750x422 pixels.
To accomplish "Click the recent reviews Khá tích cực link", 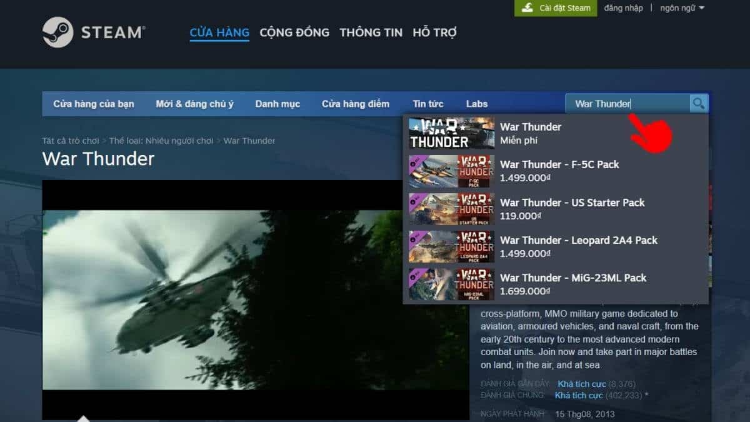I will coord(581,384).
